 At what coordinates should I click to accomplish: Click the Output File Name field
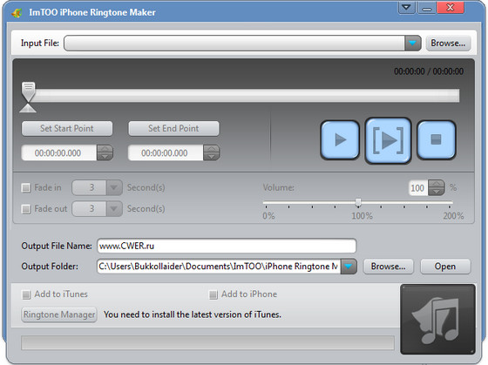pyautogui.click(x=227, y=247)
